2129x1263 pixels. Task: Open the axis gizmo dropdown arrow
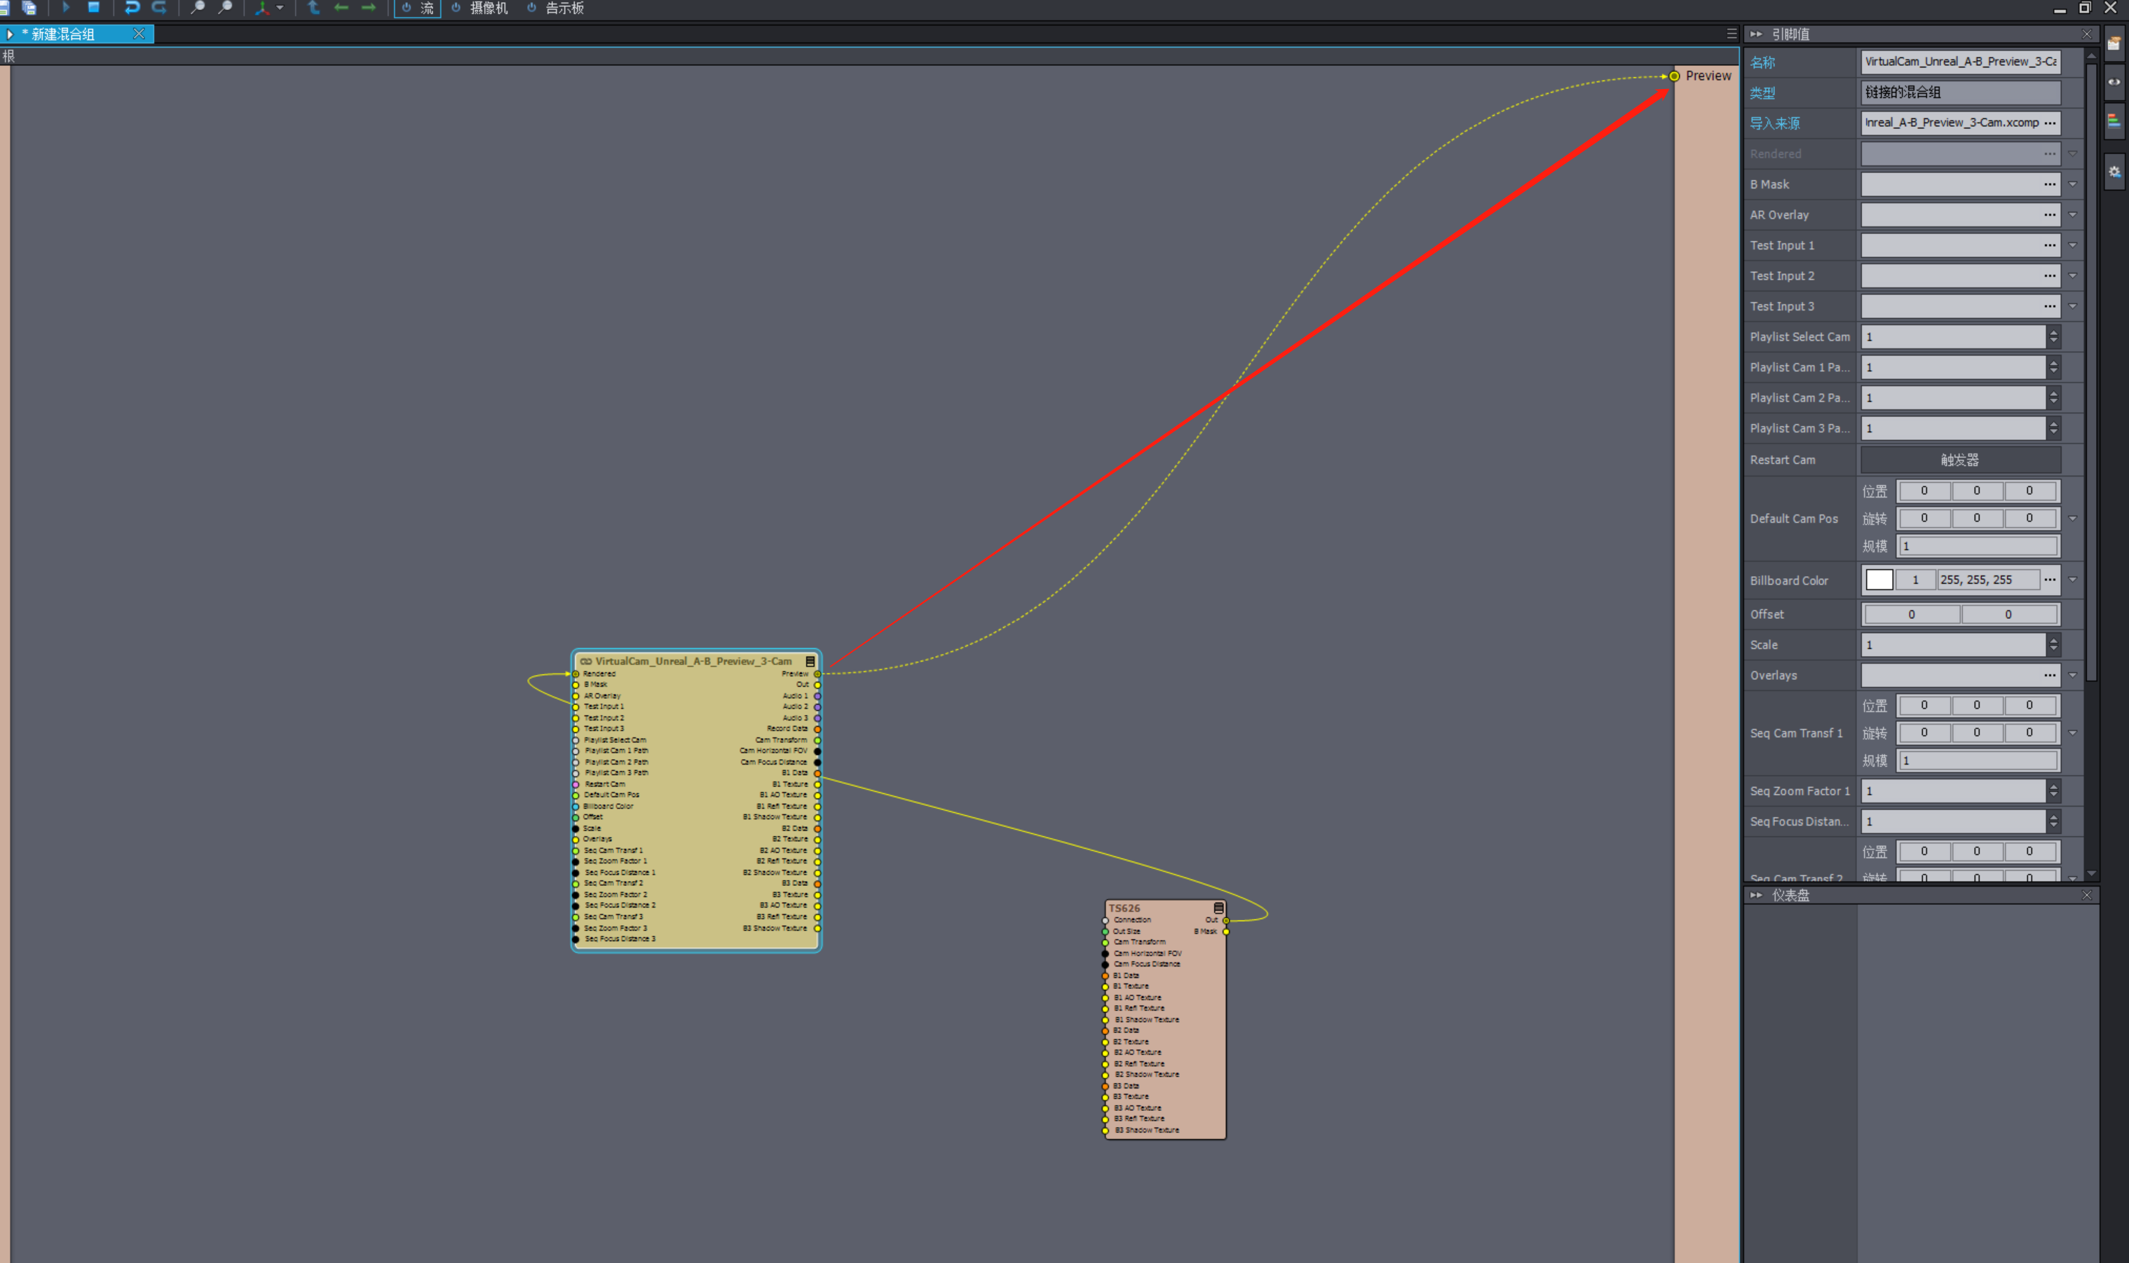(x=280, y=8)
